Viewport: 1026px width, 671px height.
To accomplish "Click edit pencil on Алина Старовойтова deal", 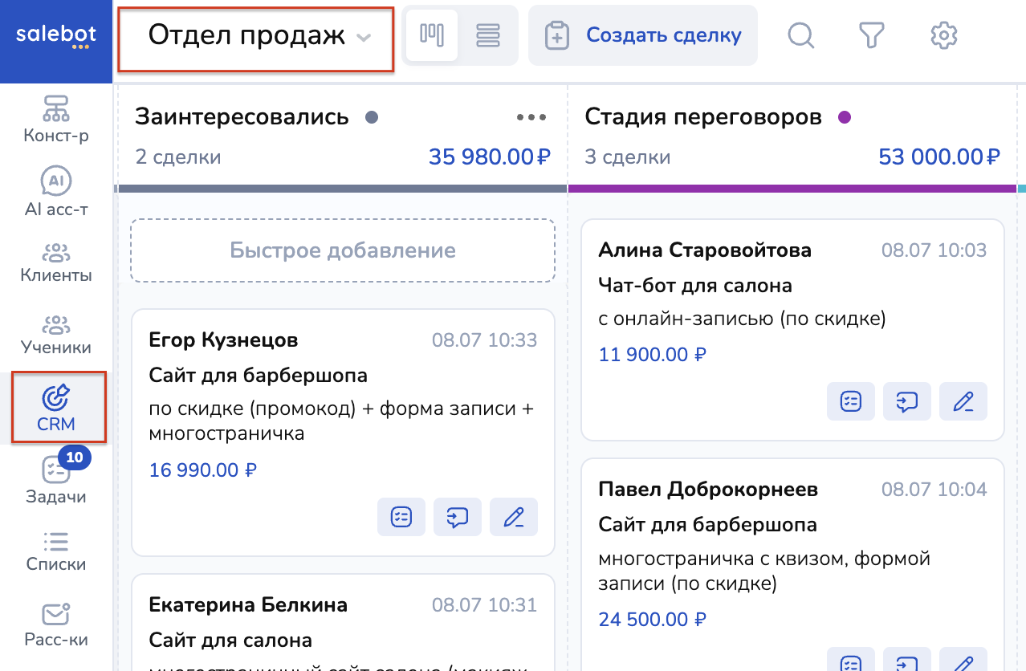I will (x=963, y=401).
